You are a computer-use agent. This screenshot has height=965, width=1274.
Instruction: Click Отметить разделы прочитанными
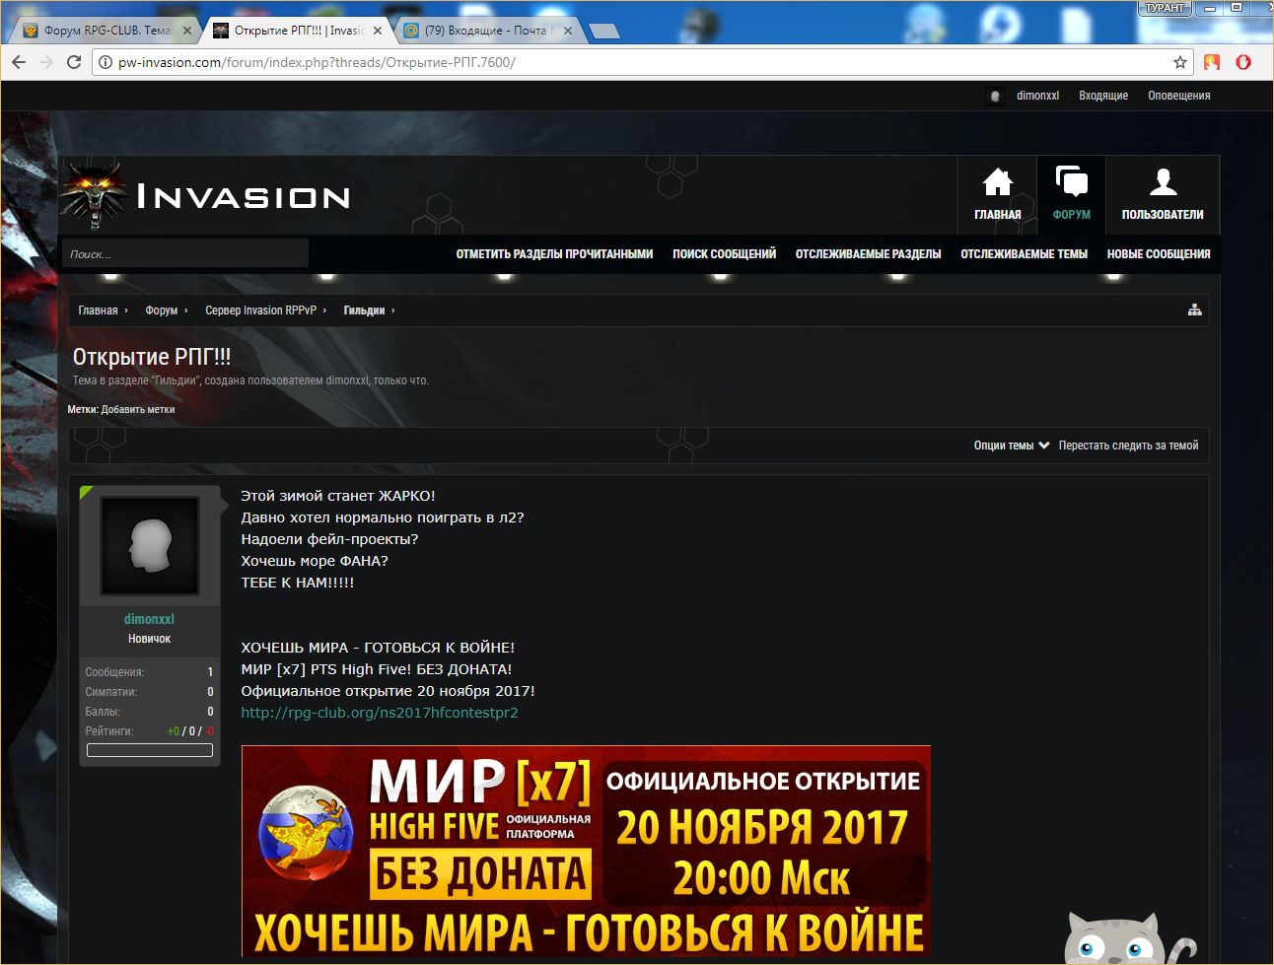[x=554, y=254]
